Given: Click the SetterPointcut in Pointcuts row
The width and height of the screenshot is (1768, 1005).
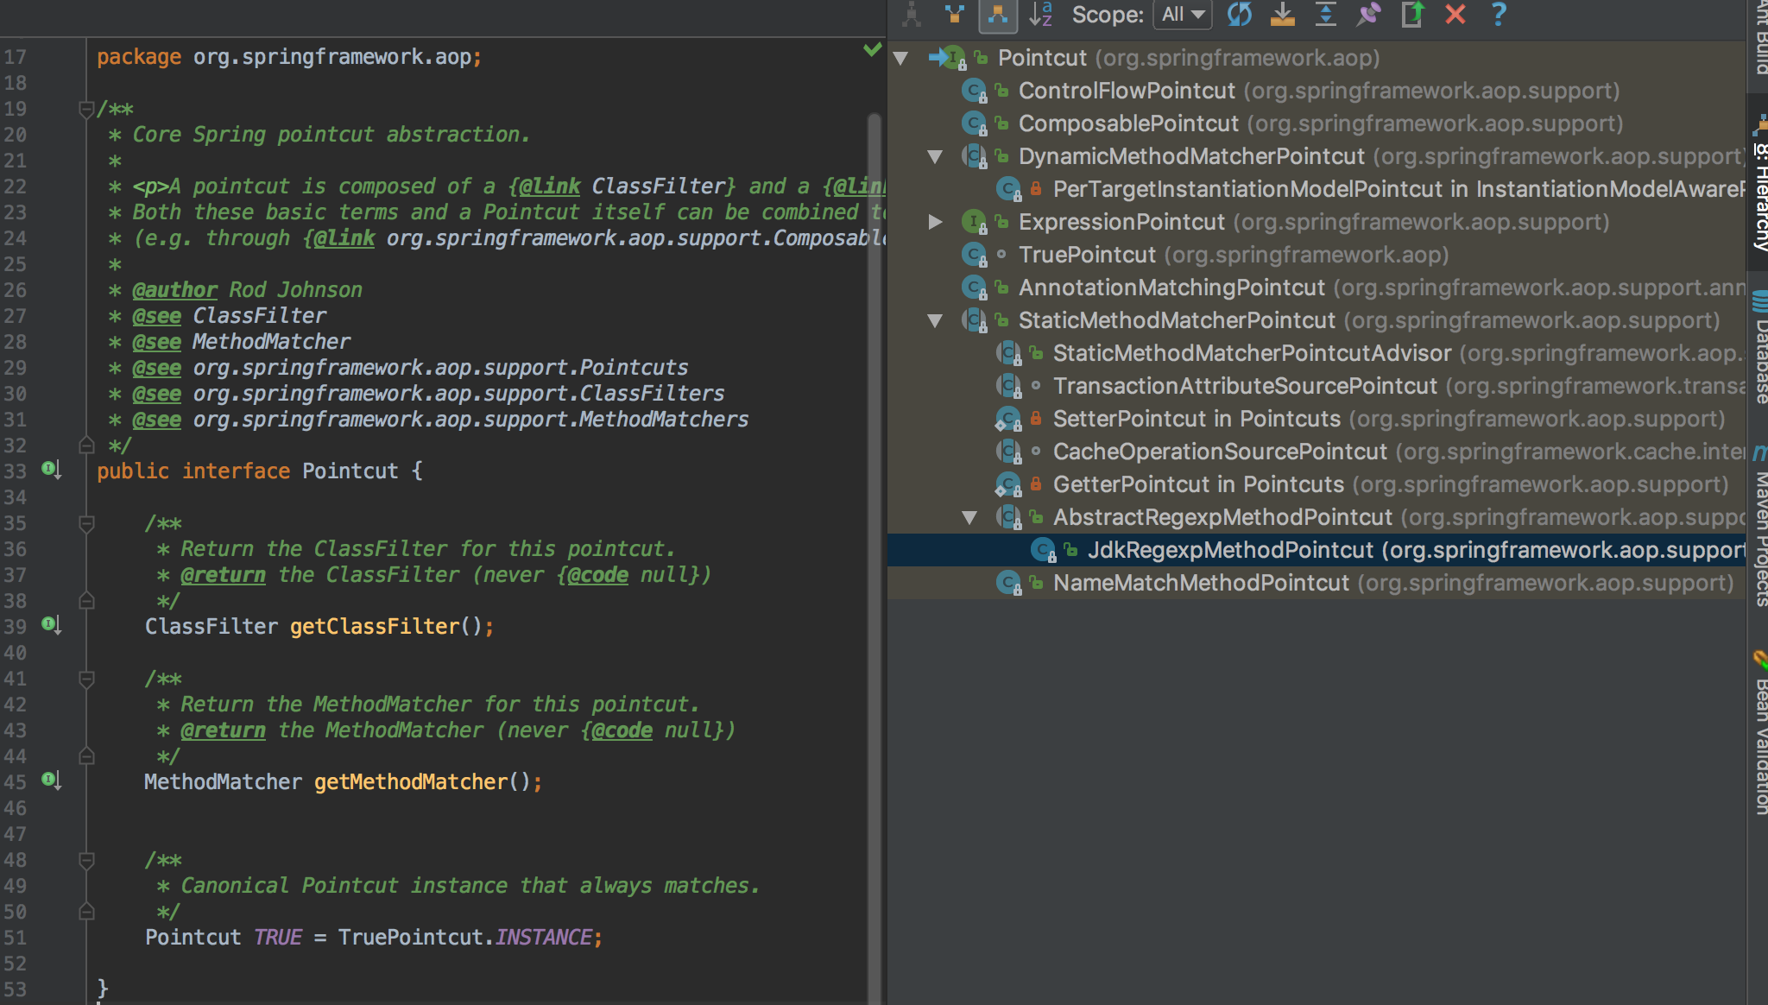Looking at the screenshot, I should coord(1317,419).
